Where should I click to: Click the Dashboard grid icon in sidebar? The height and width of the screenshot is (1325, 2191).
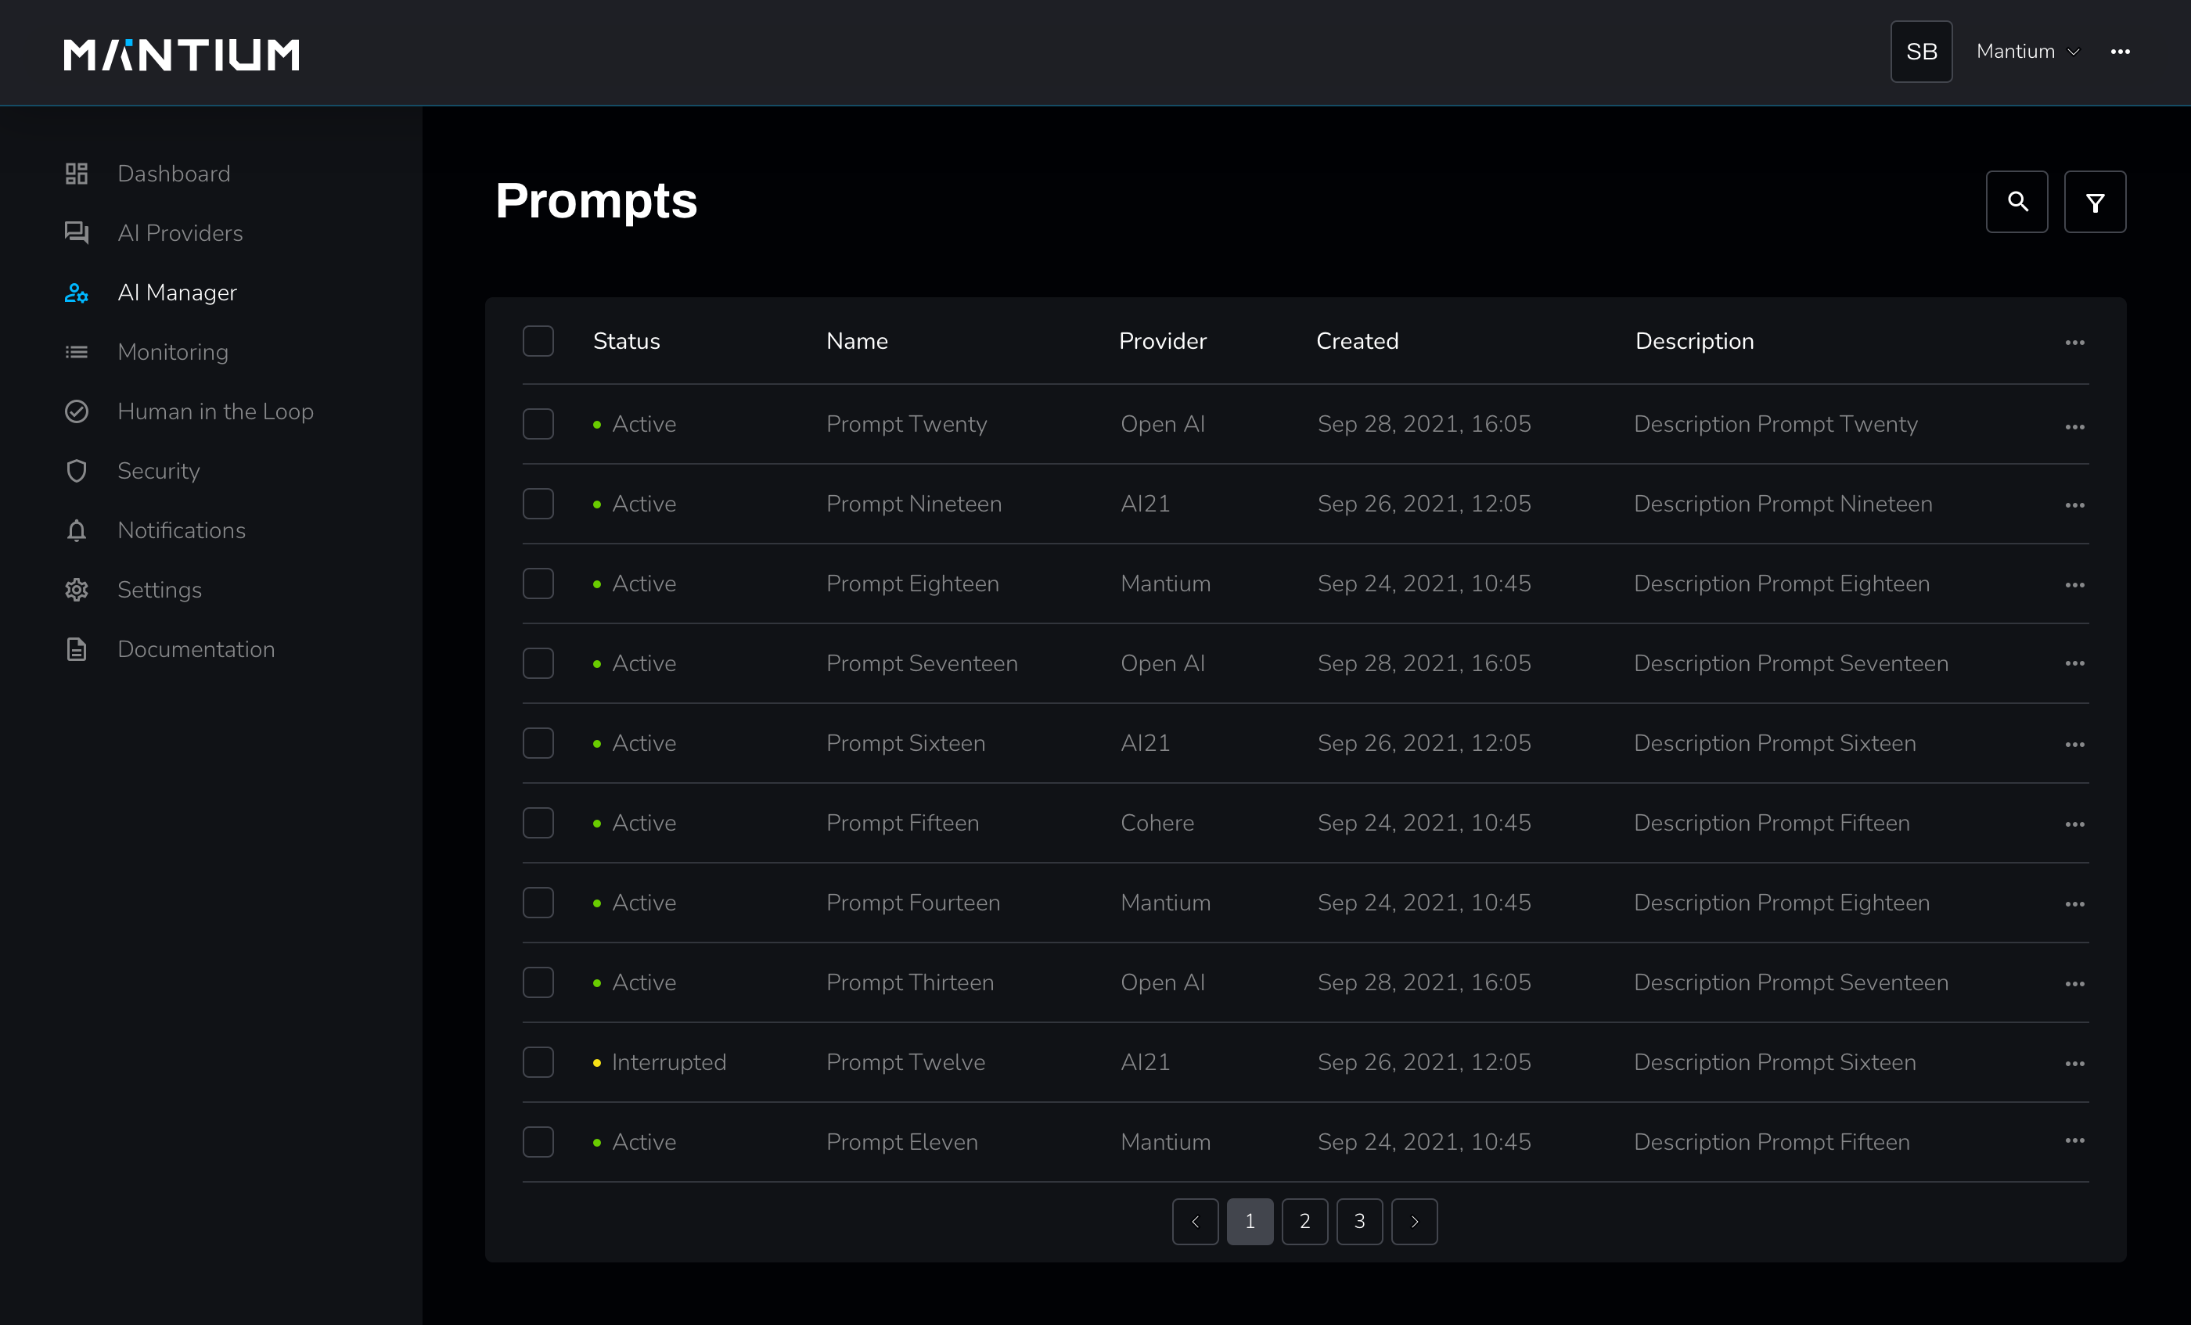pos(77,174)
